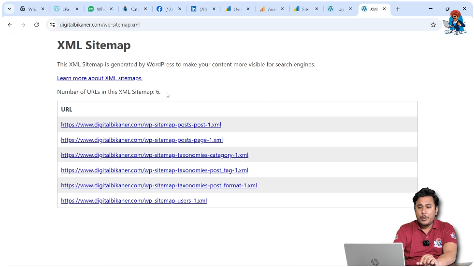Viewport: 474px width, 267px height.
Task: Close the active XML sitemap tab
Action: pyautogui.click(x=384, y=9)
